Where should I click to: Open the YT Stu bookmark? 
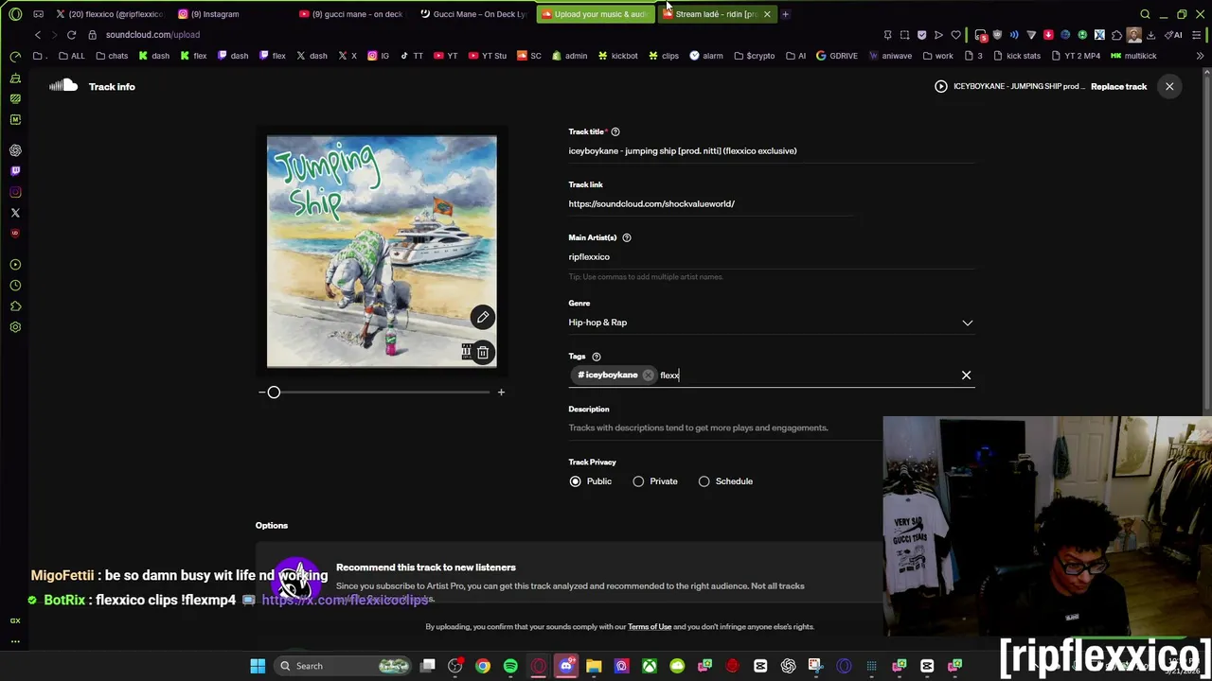(x=488, y=56)
